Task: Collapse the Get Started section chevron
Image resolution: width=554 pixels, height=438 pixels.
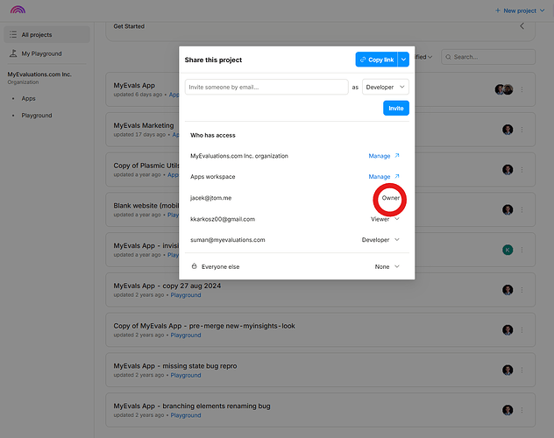Action: click(x=522, y=26)
